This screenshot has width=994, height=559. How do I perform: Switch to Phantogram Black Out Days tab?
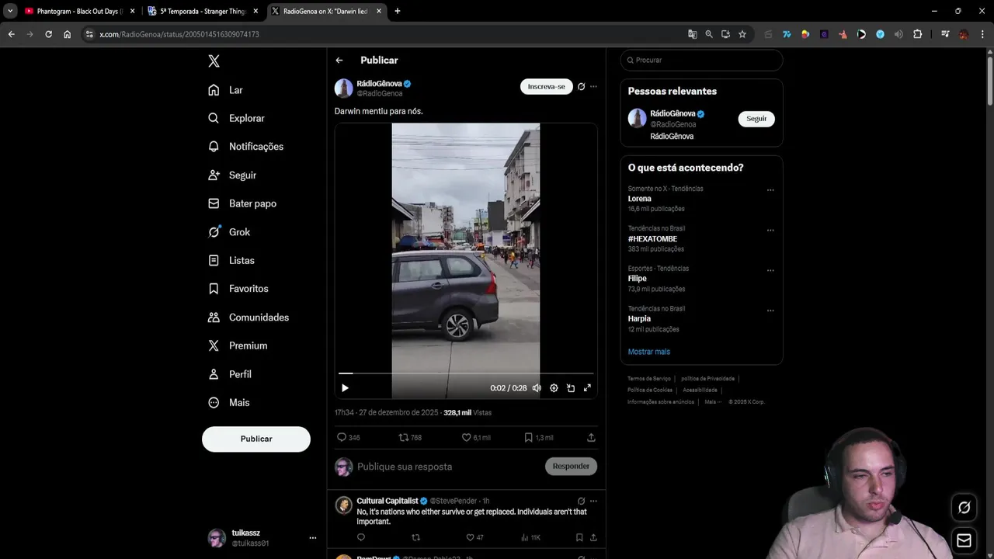79,11
